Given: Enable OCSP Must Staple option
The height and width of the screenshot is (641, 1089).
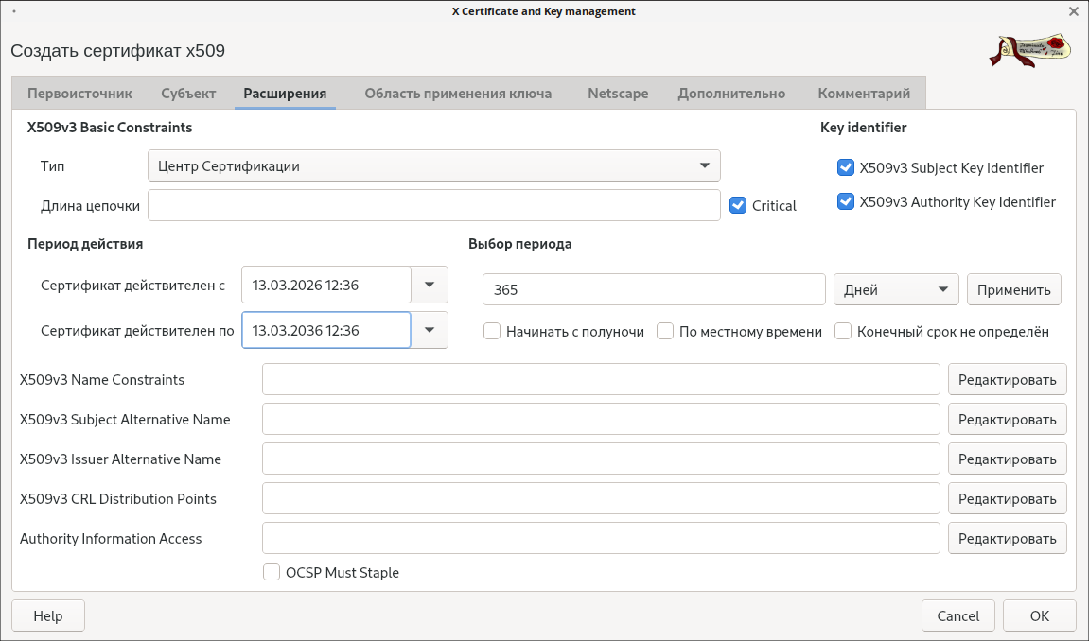Looking at the screenshot, I should pyautogui.click(x=272, y=572).
